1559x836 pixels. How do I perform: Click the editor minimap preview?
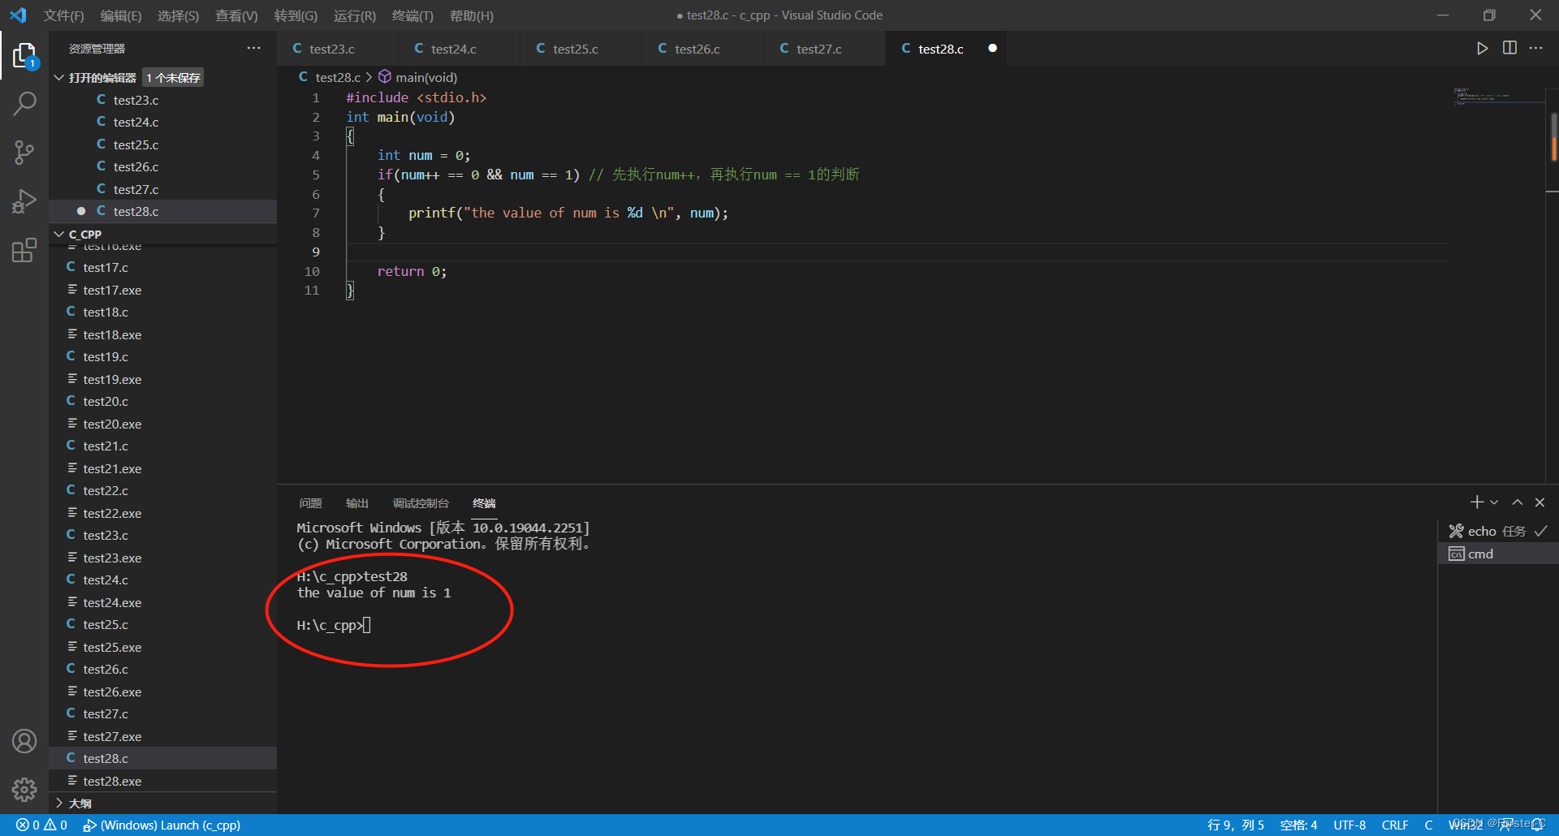[1497, 97]
